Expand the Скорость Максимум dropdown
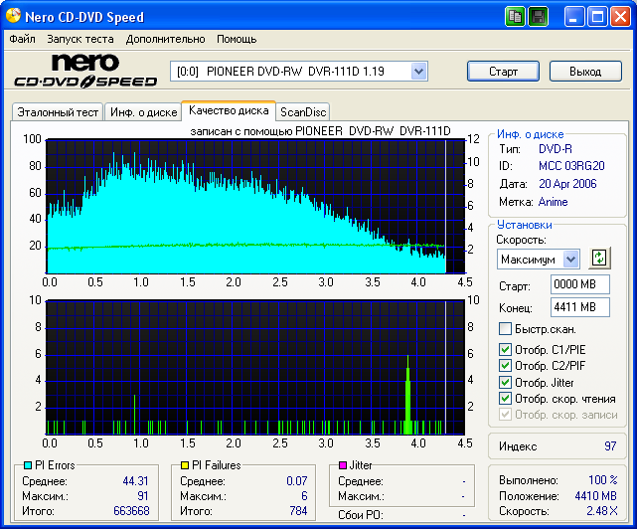This screenshot has height=529, width=637. [570, 259]
